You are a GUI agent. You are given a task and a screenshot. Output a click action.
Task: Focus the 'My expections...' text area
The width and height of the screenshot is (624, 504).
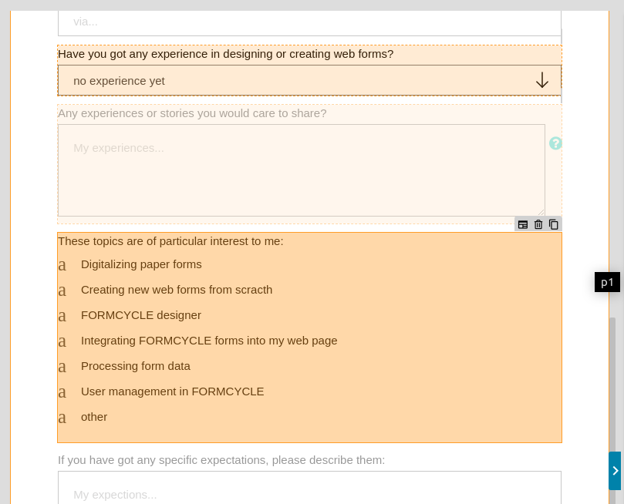[309, 488]
